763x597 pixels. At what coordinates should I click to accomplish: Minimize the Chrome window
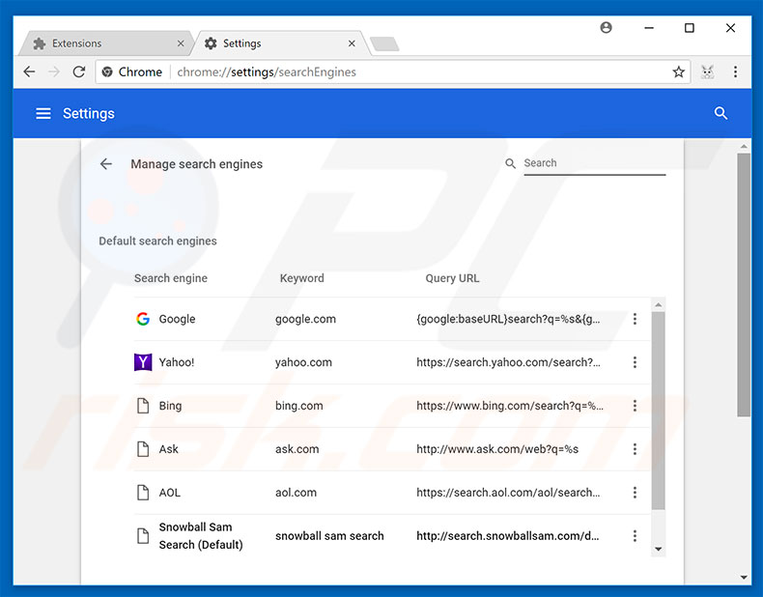click(x=649, y=28)
